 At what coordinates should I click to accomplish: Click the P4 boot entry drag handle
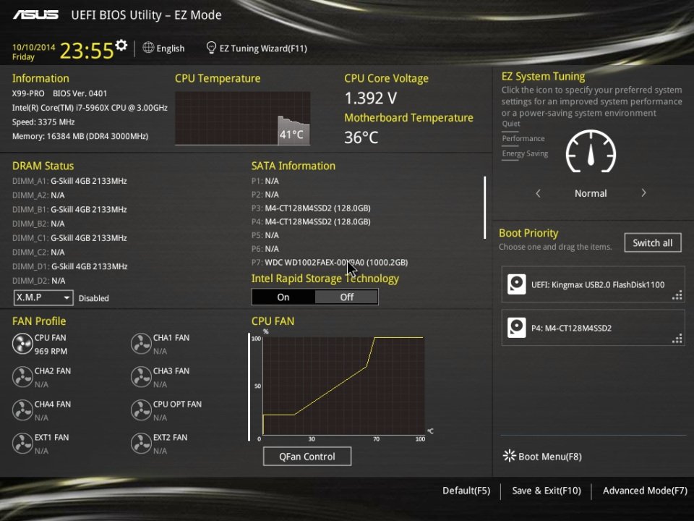click(677, 339)
